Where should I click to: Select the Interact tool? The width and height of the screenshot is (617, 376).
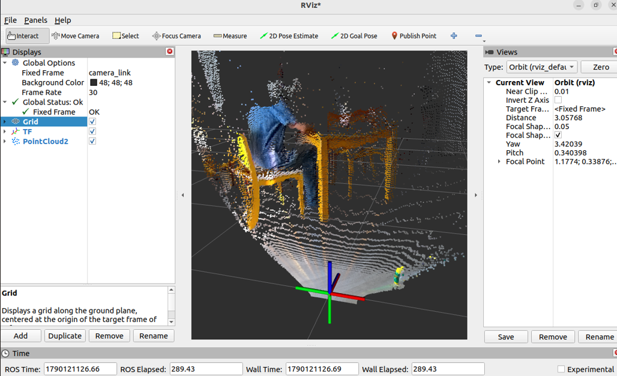click(x=28, y=36)
